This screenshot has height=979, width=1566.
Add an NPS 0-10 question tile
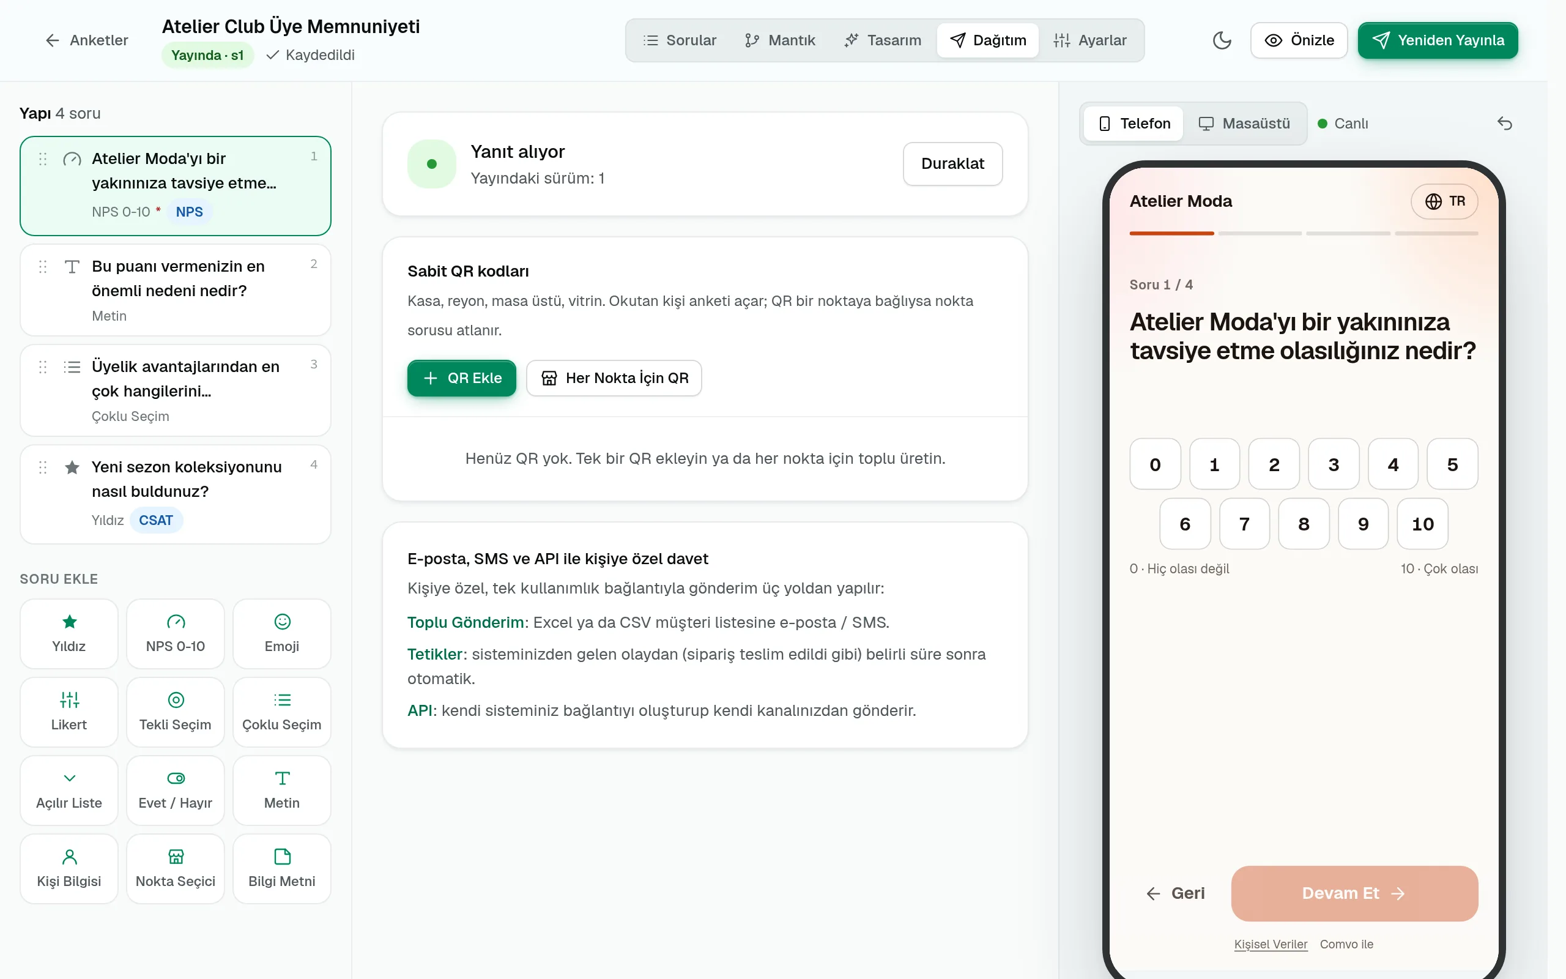pos(176,633)
